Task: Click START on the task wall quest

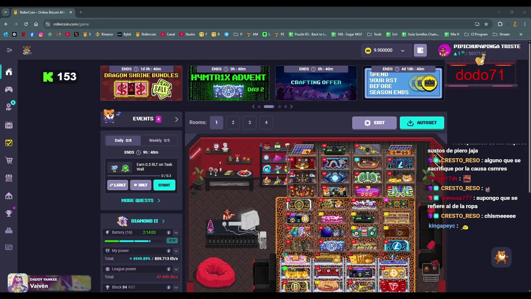Action: 164,185
